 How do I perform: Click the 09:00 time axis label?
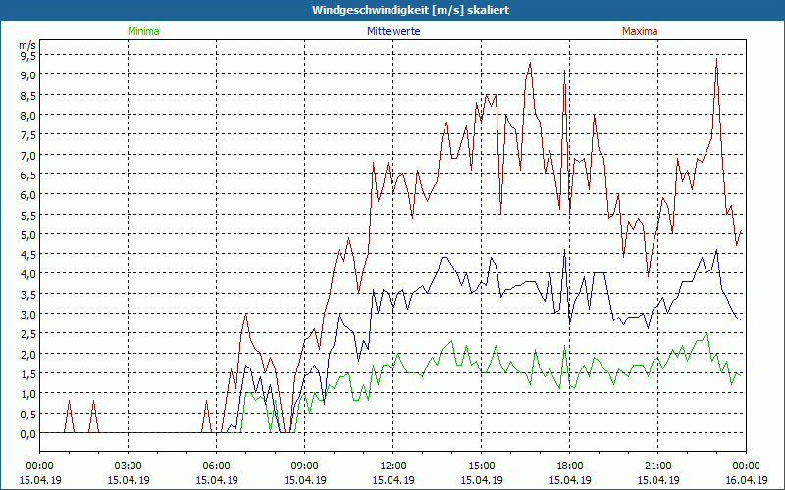coord(305,466)
